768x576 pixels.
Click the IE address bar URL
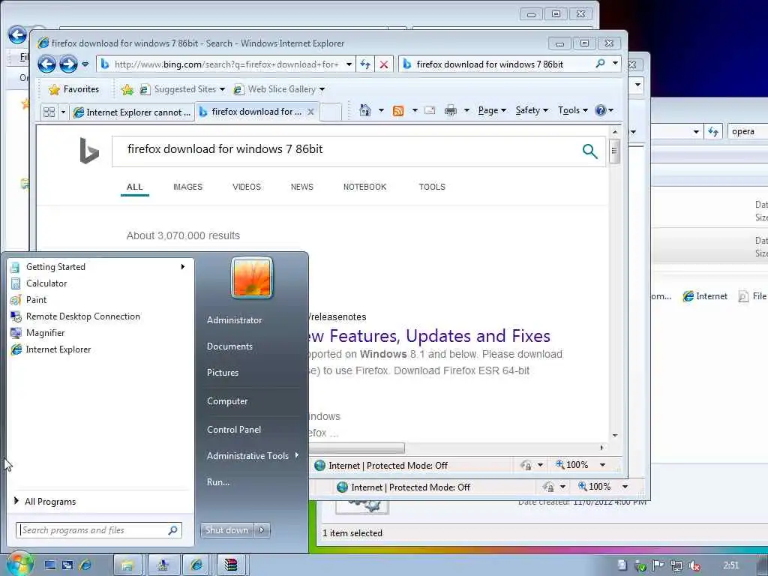pos(226,64)
